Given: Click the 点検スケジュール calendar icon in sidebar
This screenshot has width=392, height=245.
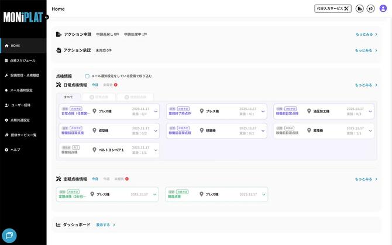Looking at the screenshot, I should tap(6, 60).
